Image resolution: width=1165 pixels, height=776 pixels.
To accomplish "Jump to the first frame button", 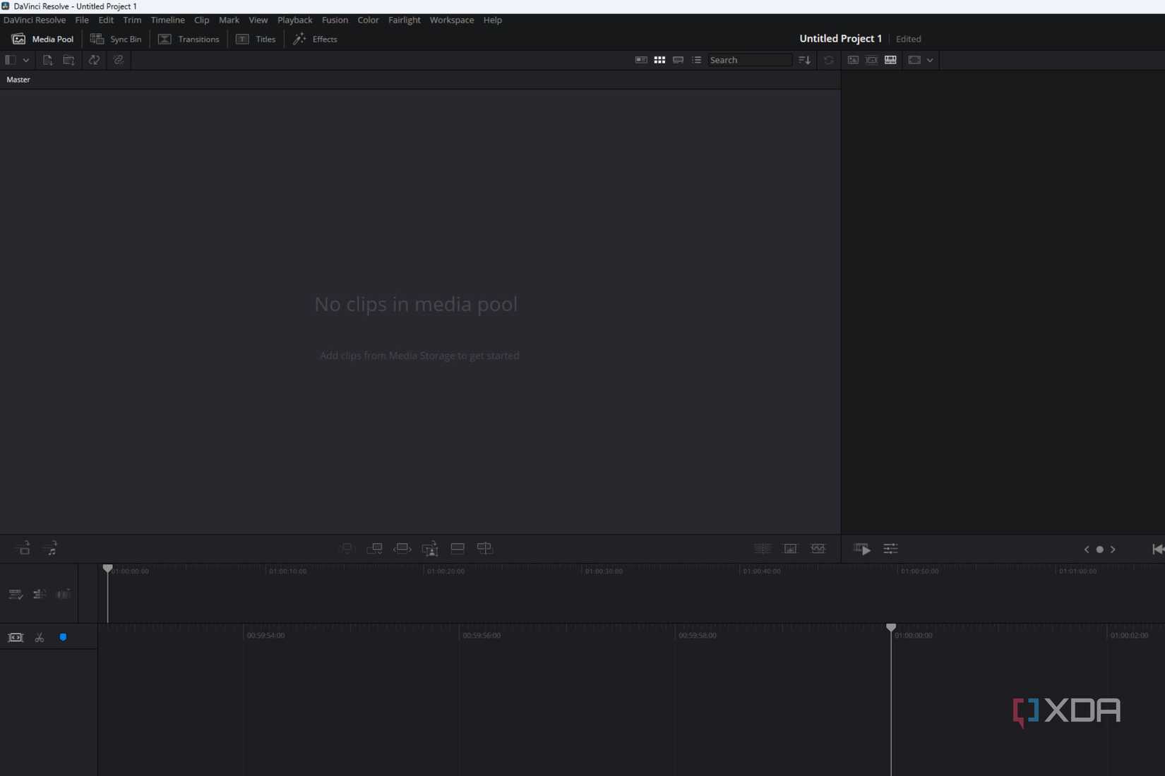I will (x=1158, y=549).
